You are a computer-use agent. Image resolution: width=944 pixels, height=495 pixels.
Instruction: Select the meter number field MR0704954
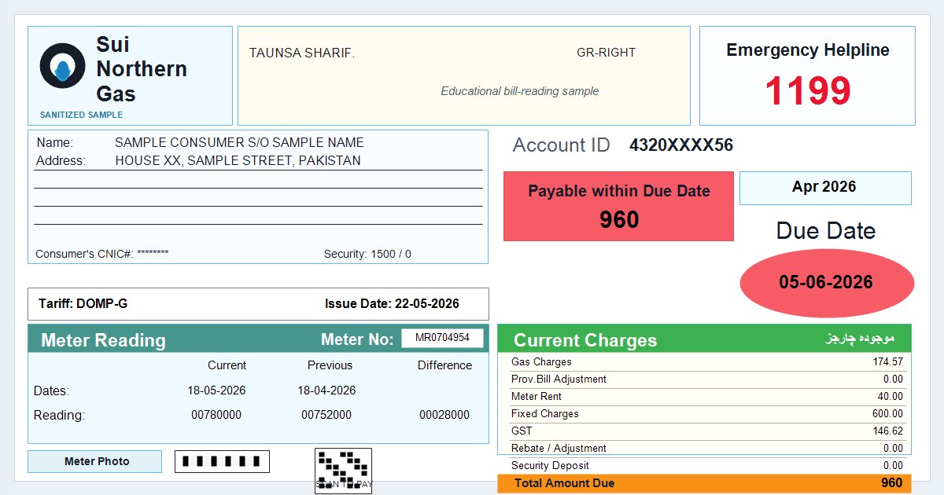pos(442,338)
